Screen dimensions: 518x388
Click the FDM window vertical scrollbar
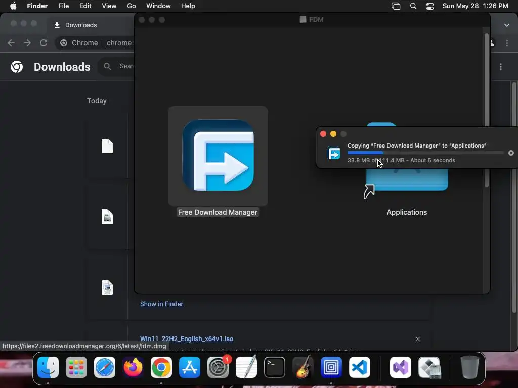pyautogui.click(x=486, y=111)
